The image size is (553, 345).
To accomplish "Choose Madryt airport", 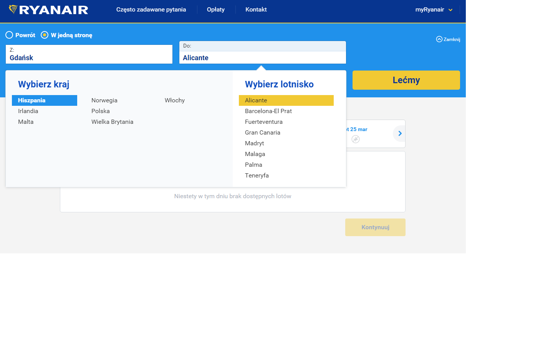I will [255, 143].
